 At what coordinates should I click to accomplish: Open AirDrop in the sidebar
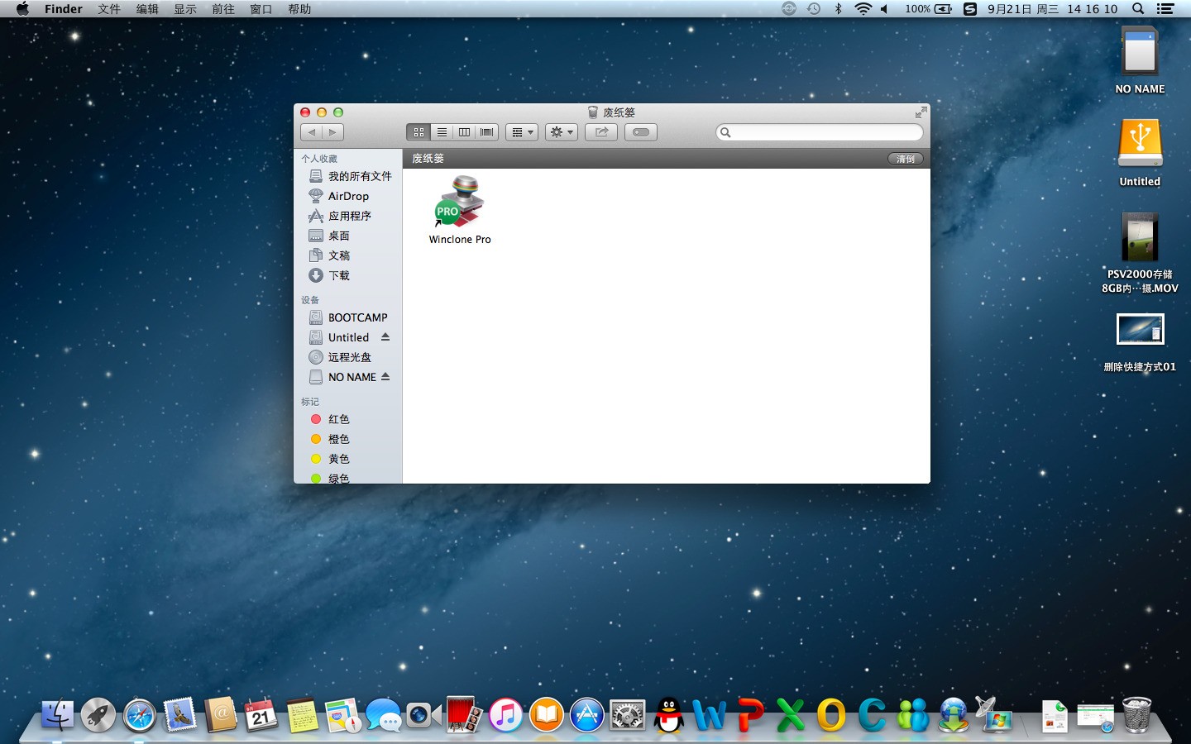pos(348,196)
